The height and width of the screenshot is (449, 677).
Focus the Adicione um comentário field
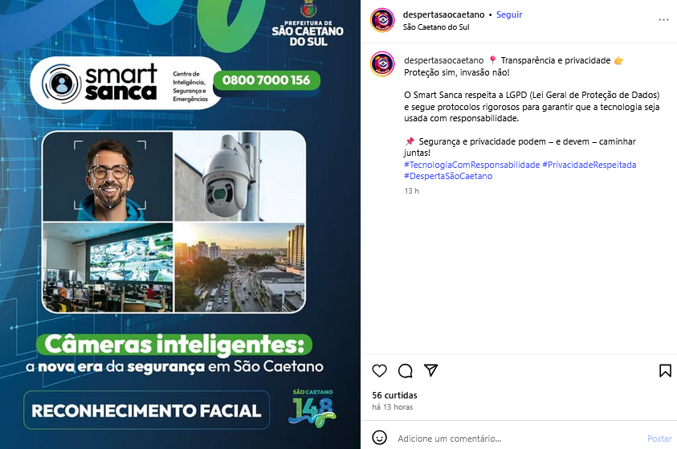(518, 439)
